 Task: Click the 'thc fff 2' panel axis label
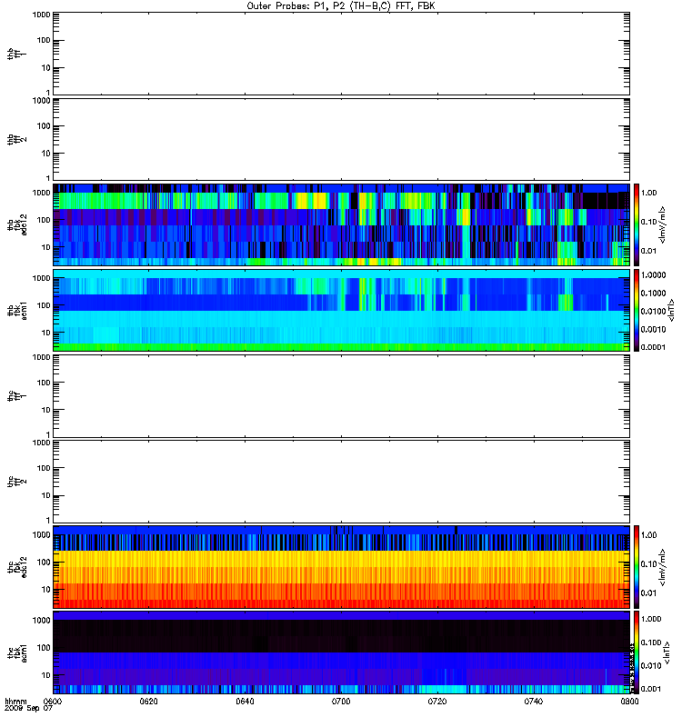tap(16, 482)
